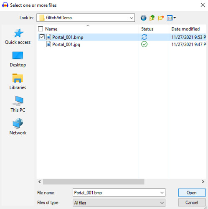Image resolution: width=208 pixels, height=209 pixels.
Task: Click the Cancel button
Action: 192,202
